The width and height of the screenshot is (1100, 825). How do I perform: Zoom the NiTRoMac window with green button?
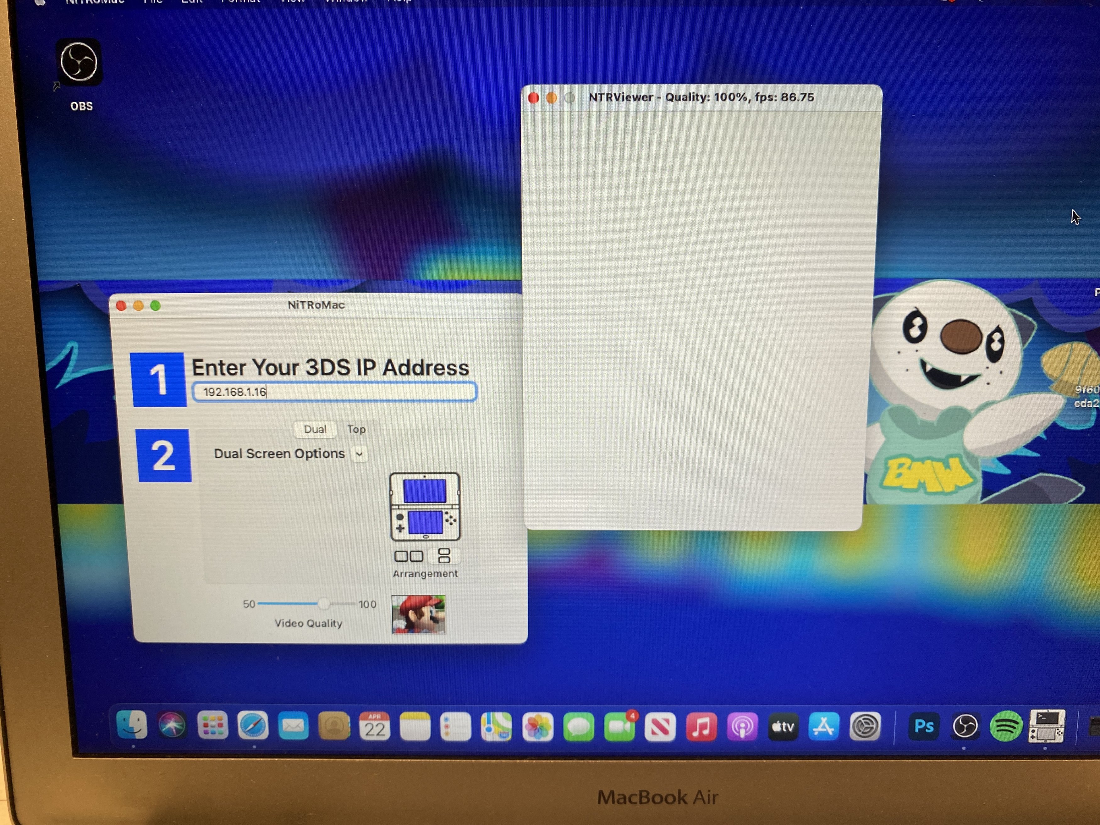[x=156, y=306]
